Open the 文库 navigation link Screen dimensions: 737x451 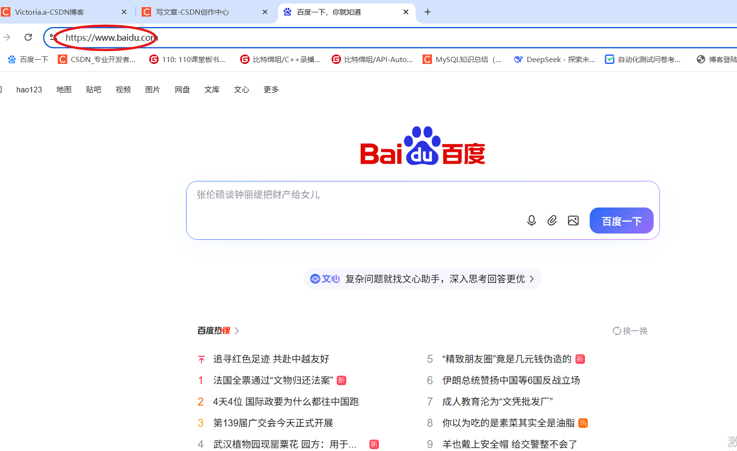click(x=212, y=90)
